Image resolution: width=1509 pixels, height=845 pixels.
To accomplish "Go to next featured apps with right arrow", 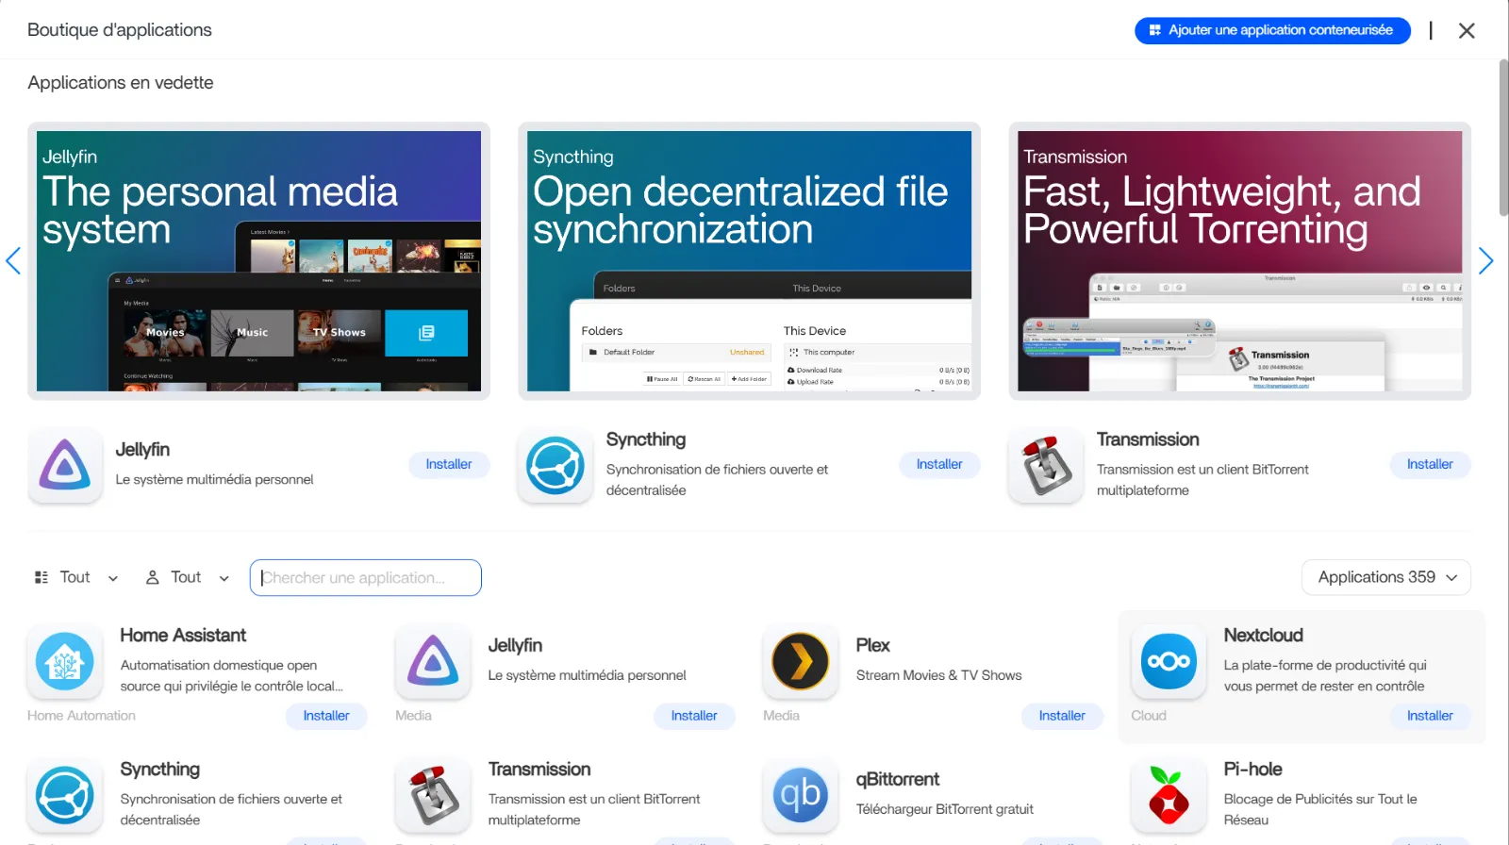I will (1485, 261).
